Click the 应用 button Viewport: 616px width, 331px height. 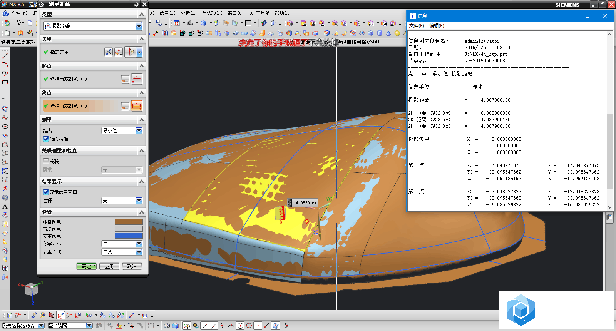pyautogui.click(x=109, y=266)
